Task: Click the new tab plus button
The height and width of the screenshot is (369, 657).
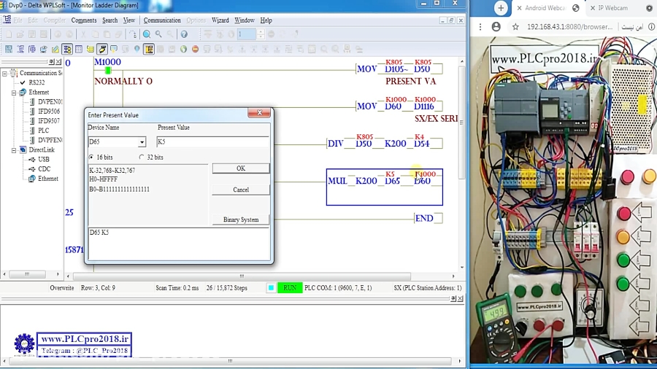Action: [x=501, y=8]
